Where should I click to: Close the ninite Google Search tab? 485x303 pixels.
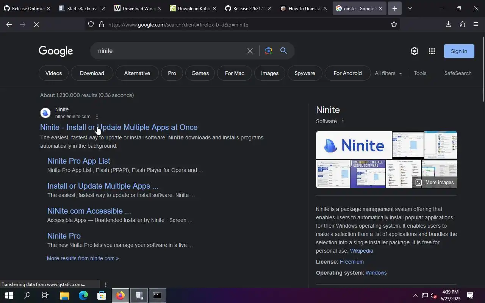pyautogui.click(x=380, y=8)
